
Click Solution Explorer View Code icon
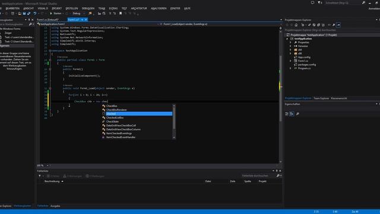pyautogui.click(x=329, y=25)
